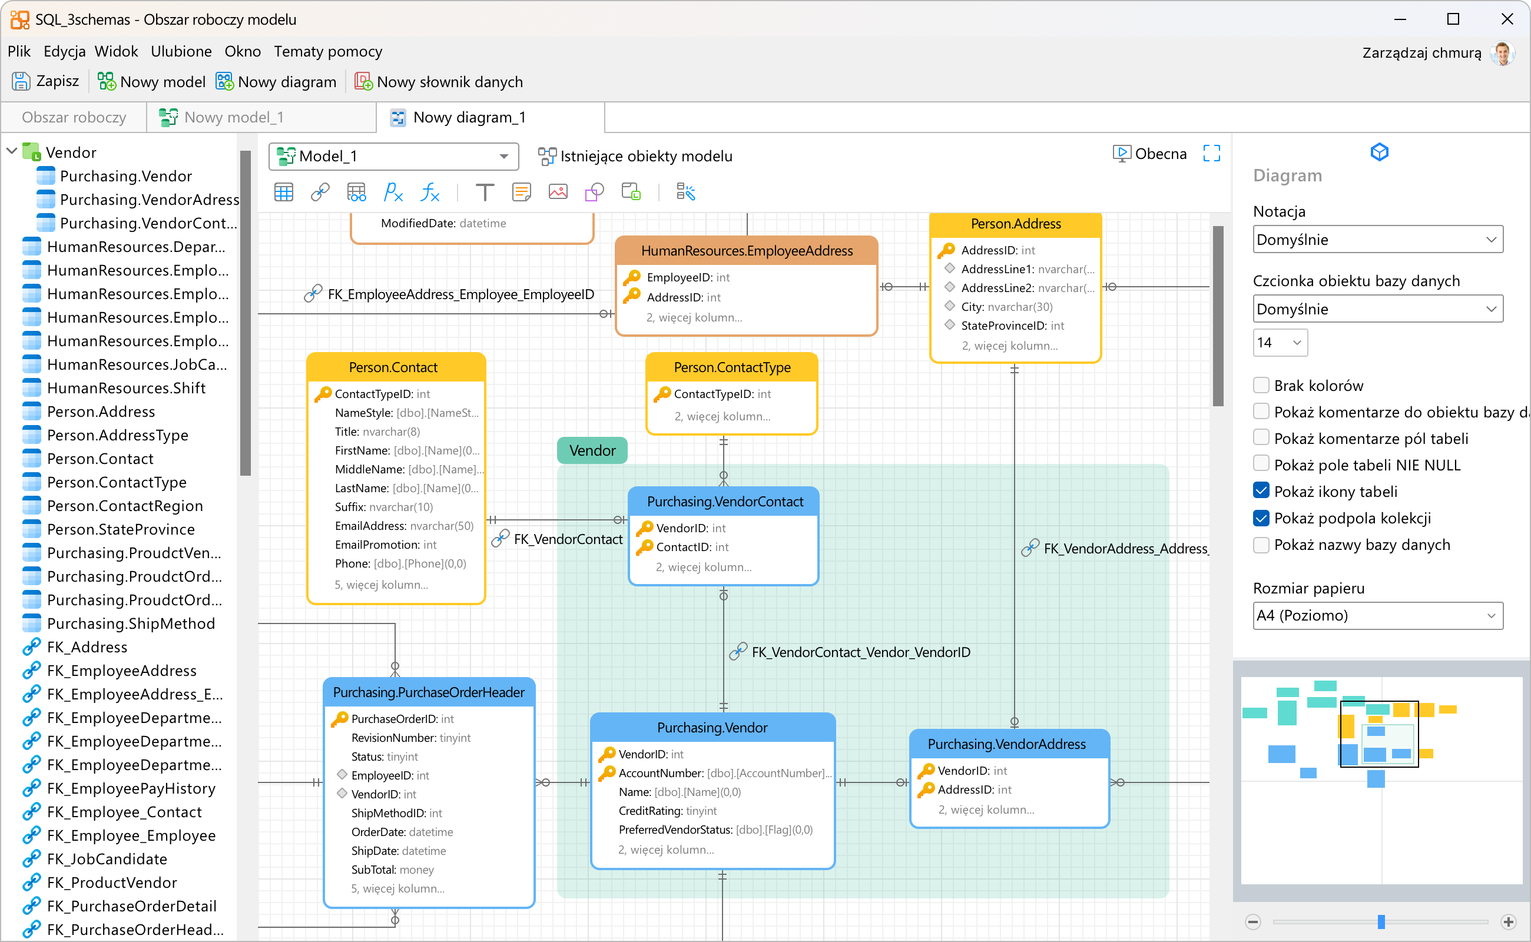Select the shapes tool icon
Screen dimensions: 1531x942
click(x=595, y=193)
